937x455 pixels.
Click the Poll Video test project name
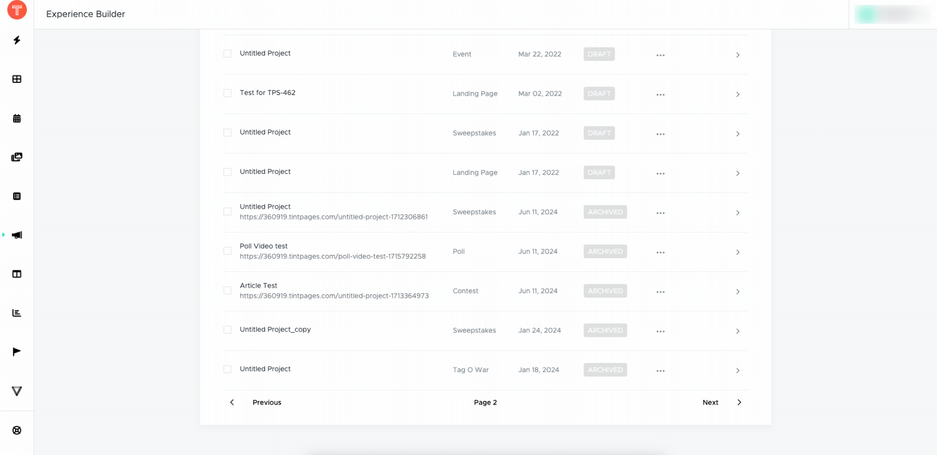(263, 246)
